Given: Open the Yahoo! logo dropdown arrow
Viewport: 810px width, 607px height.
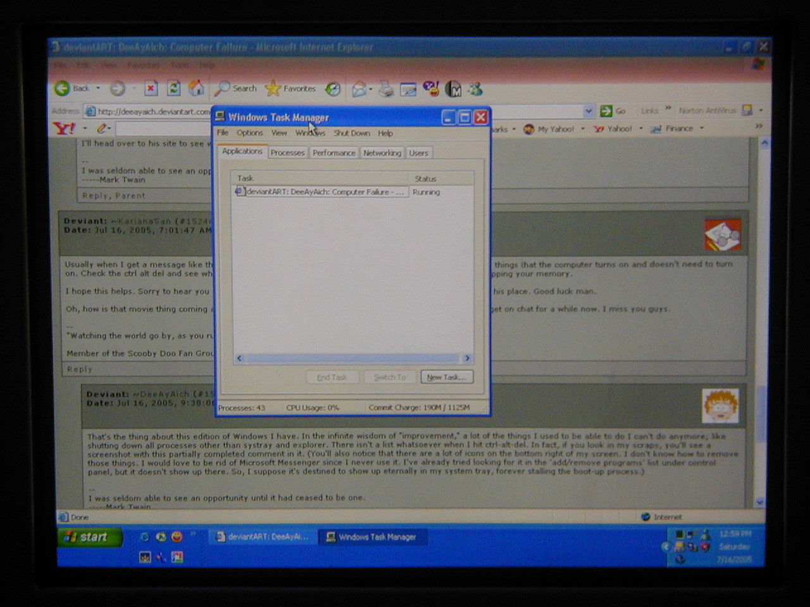Looking at the screenshot, I should pyautogui.click(x=85, y=129).
